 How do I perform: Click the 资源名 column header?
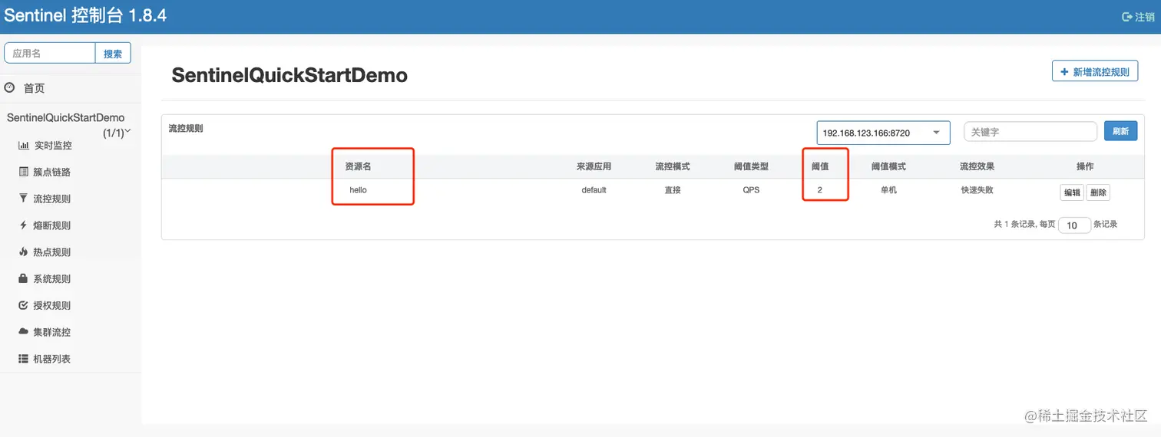pos(358,166)
